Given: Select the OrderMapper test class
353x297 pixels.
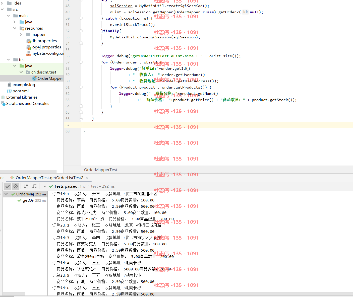Looking at the screenshot, I should click(50, 79).
